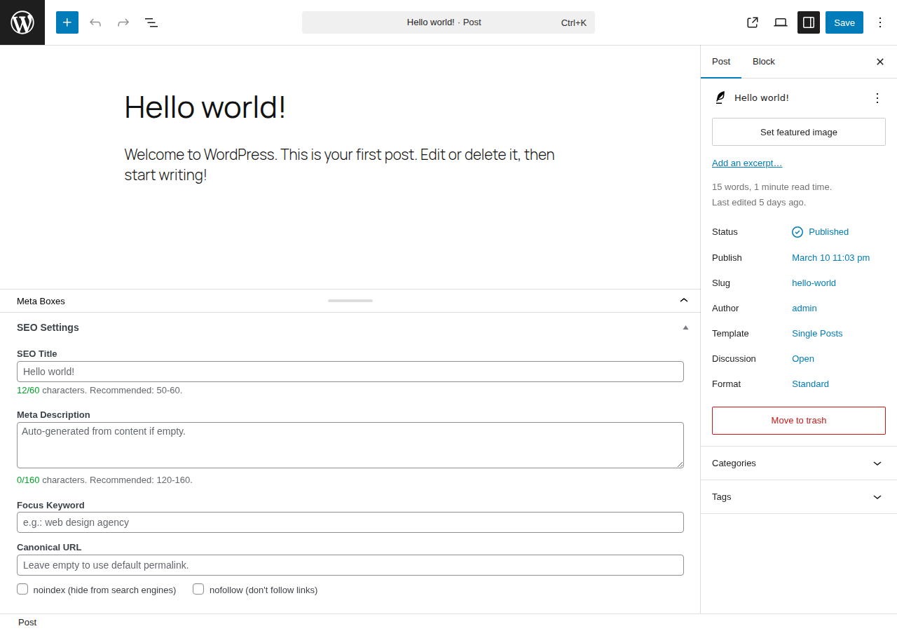Open the block inserter
Image resolution: width=897 pixels, height=631 pixels.
coord(67,22)
